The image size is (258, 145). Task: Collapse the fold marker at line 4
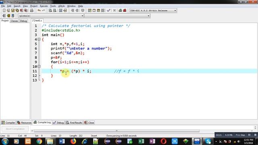(x=39, y=39)
